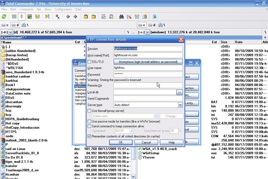Click the Synchronize directories icon

(137, 17)
